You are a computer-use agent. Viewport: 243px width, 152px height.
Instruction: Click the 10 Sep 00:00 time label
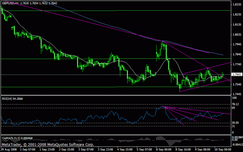coord(222,150)
